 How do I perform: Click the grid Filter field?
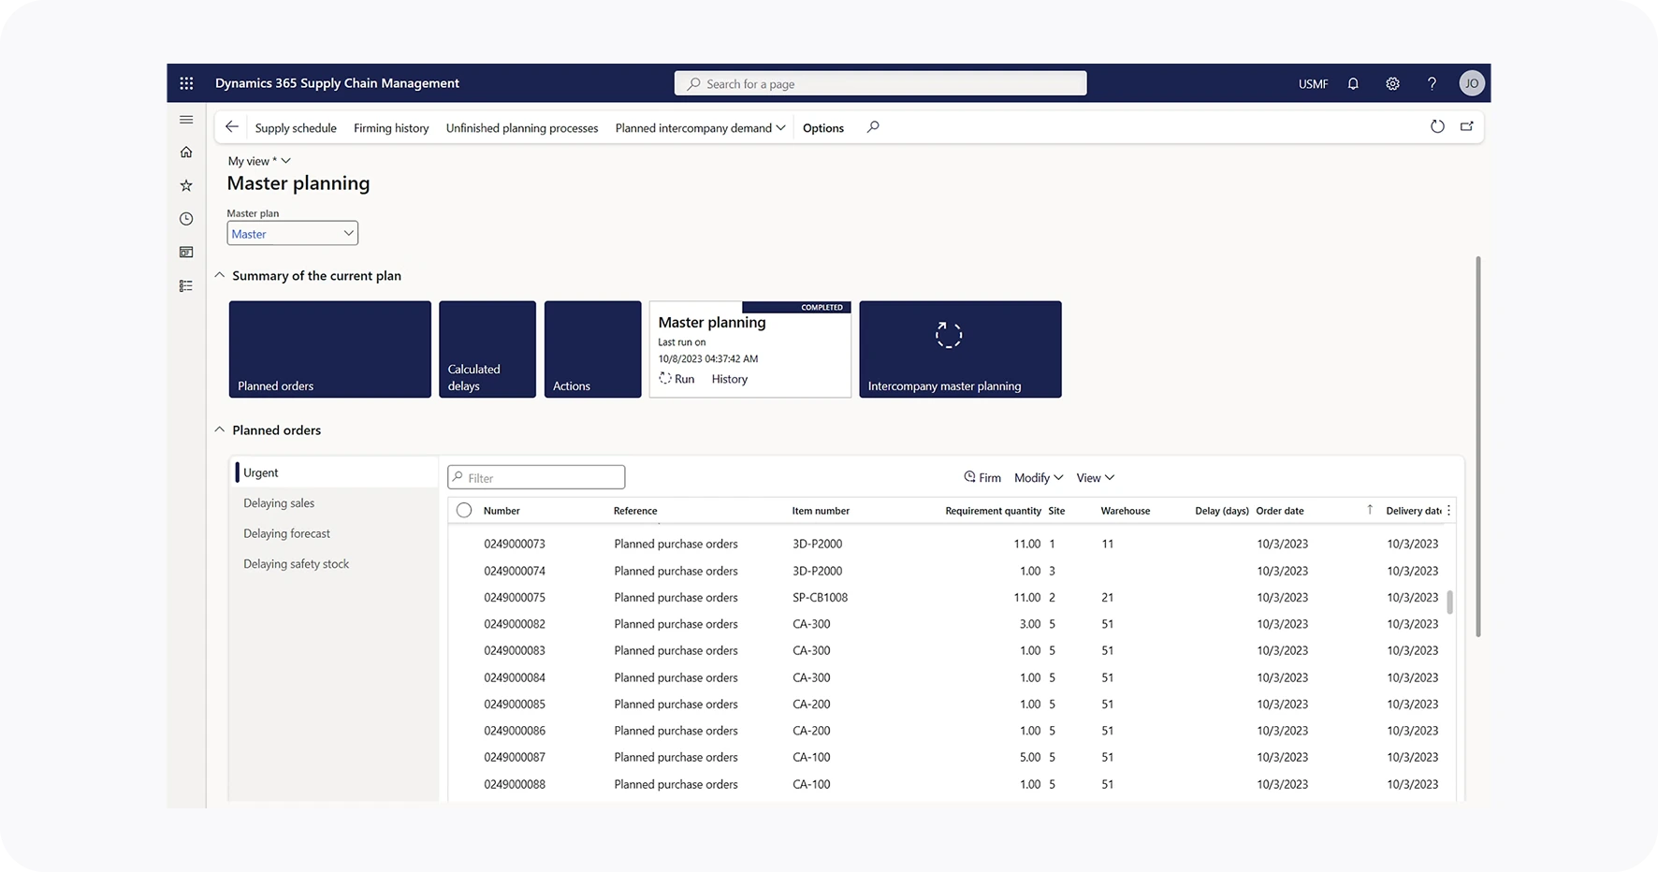[x=536, y=477]
